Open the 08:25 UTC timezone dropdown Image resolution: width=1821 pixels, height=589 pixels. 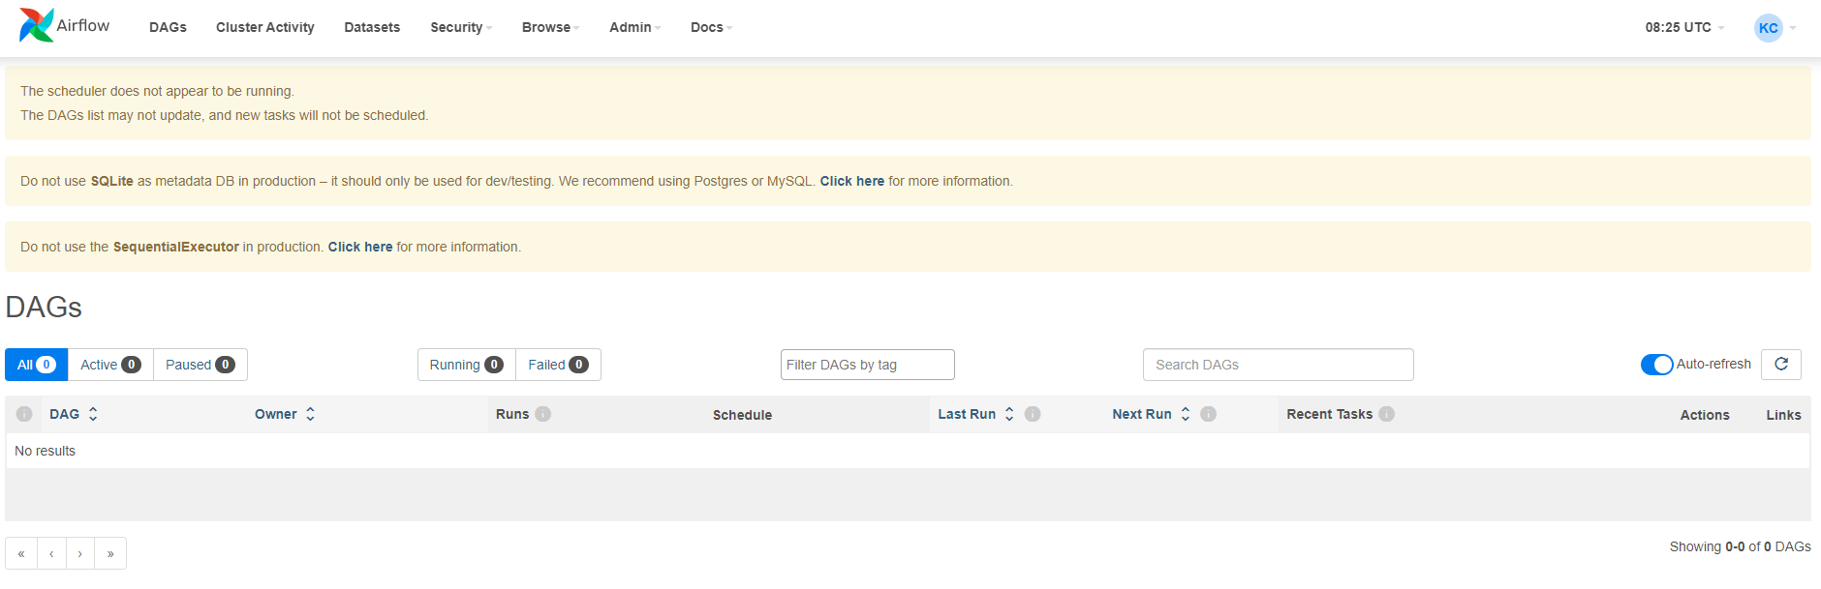pos(1684,27)
